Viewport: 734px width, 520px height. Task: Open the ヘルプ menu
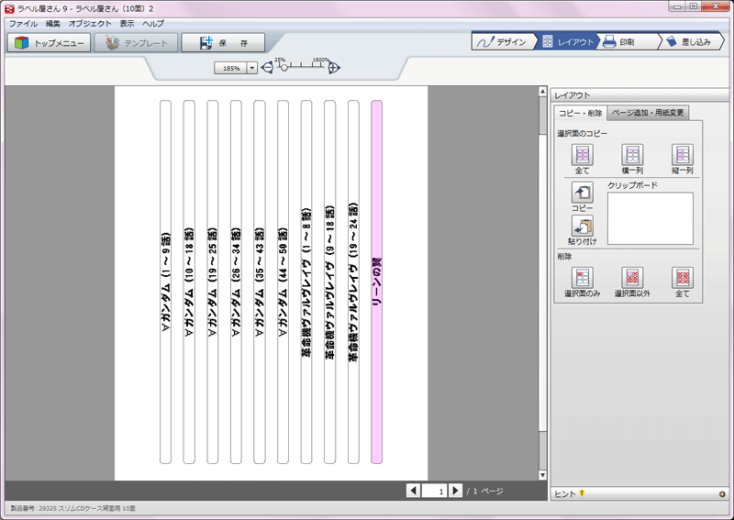click(x=153, y=24)
